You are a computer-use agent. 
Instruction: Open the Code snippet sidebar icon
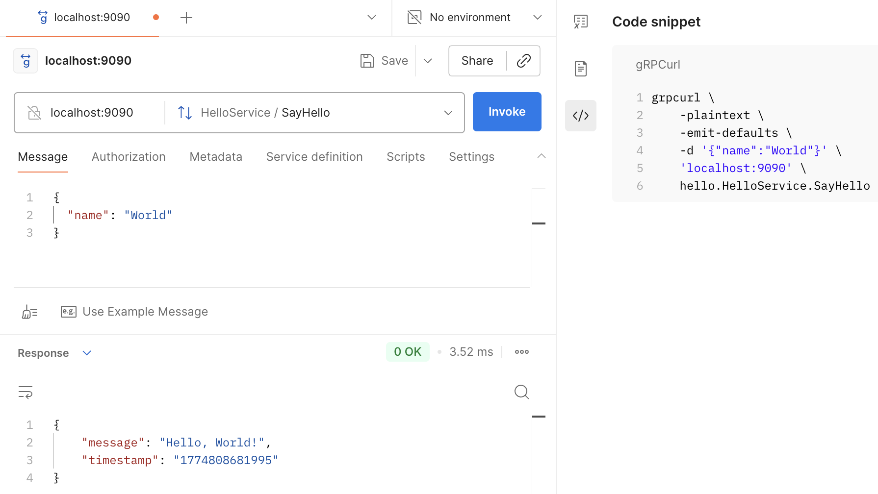click(x=580, y=116)
